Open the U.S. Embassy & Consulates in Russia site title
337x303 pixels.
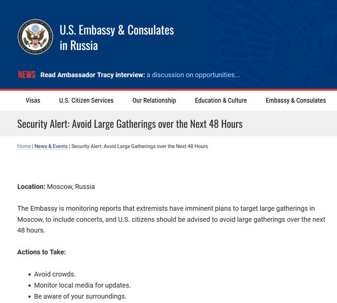116,38
